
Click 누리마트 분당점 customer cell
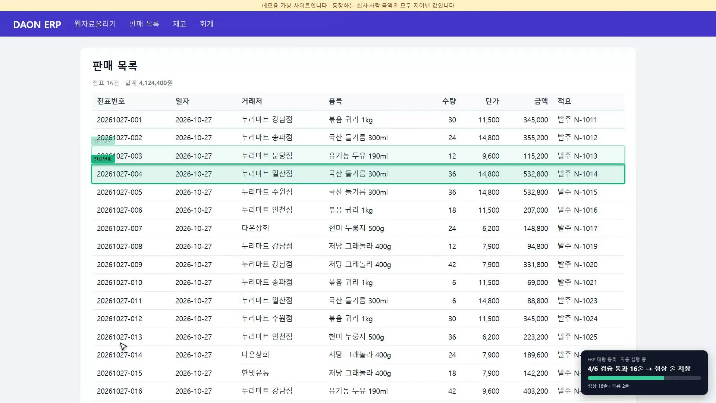(267, 156)
